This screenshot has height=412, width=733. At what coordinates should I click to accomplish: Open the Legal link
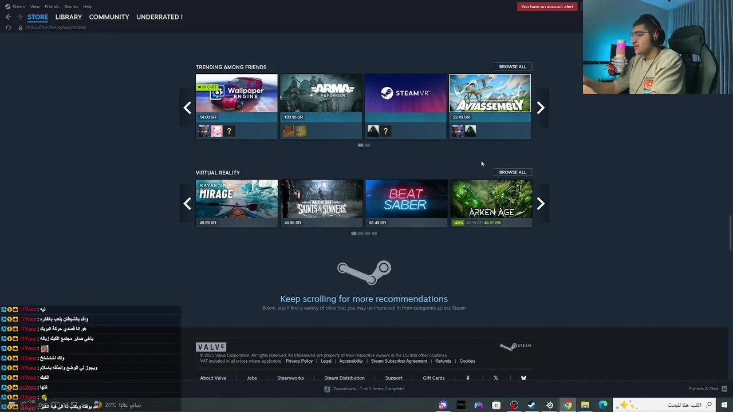pyautogui.click(x=326, y=361)
